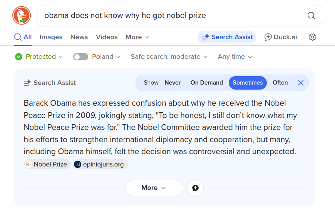This screenshot has width=335, height=208.
Task: Open the settings gear icon
Action: pos(313,37)
